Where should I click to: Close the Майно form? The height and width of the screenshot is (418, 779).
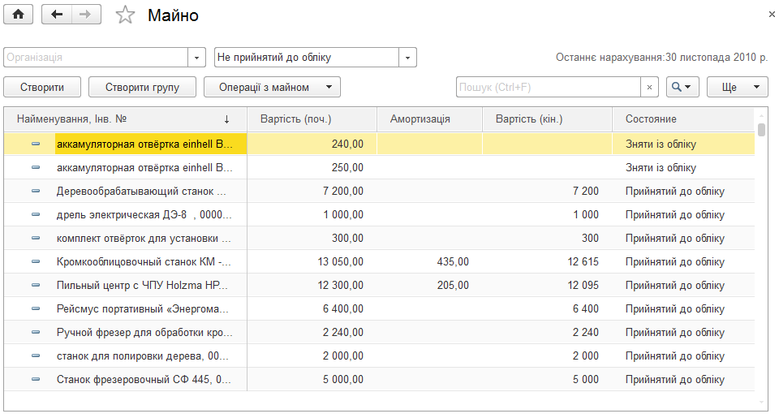point(772,15)
